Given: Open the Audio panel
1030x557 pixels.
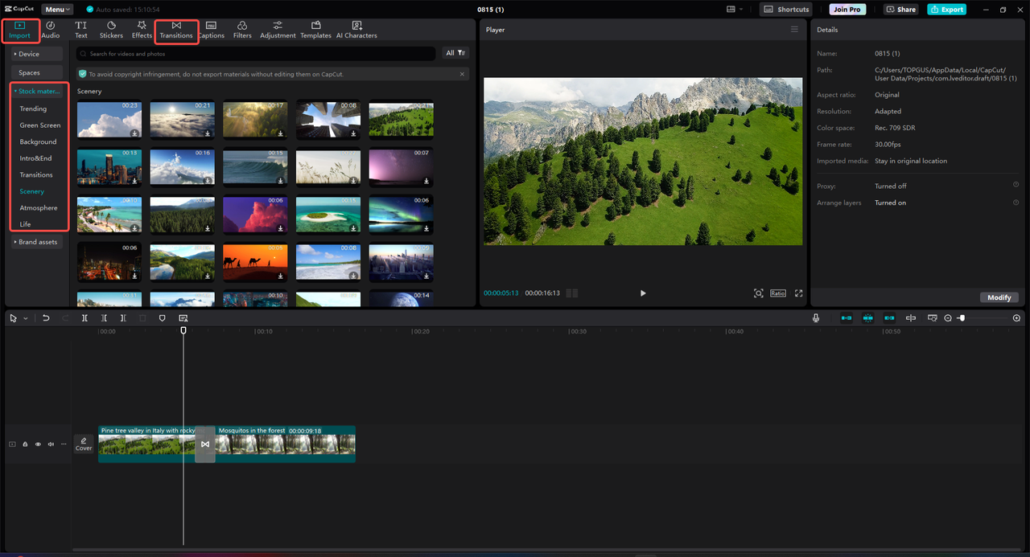Looking at the screenshot, I should 51,31.
